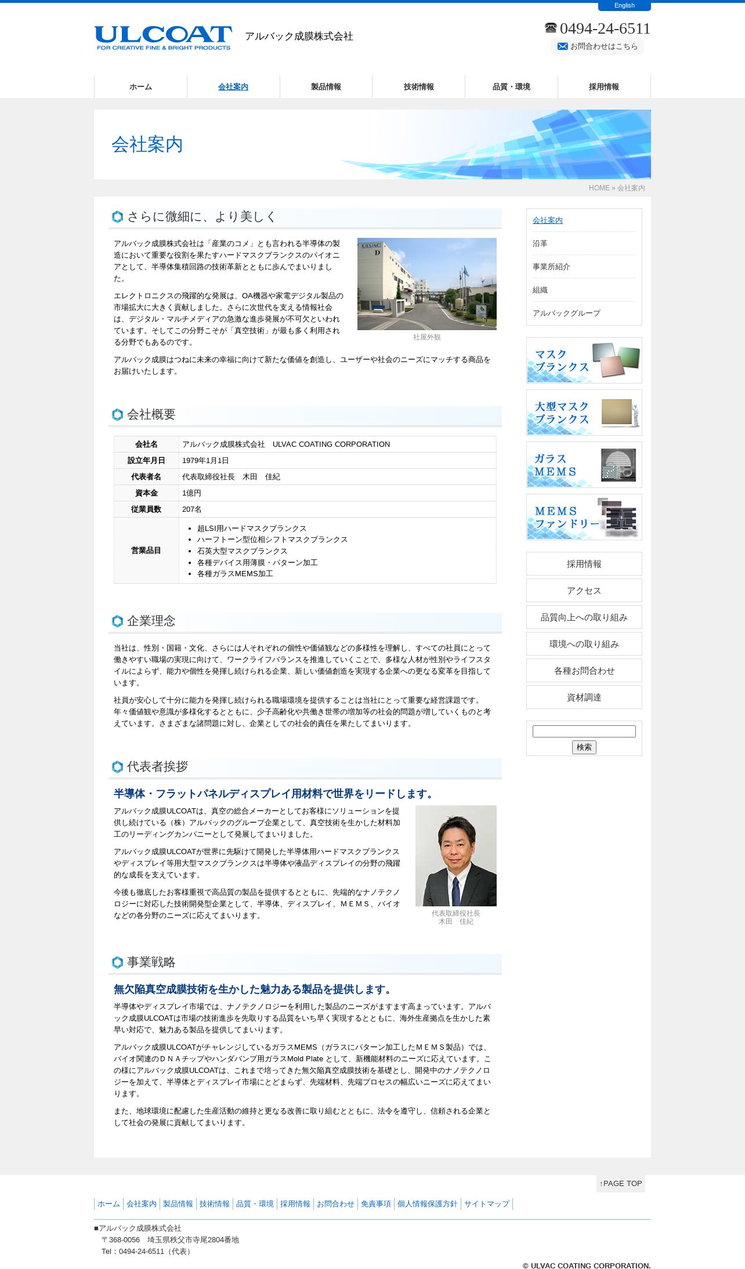This screenshot has width=745, height=1269.
Task: Click the 採用情報 sidebar button
Action: [x=584, y=564]
